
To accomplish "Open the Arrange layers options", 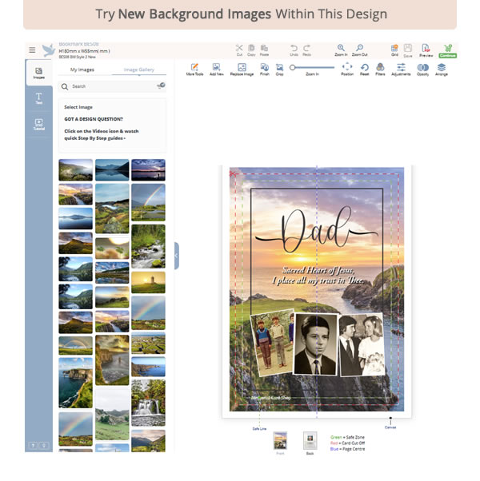I will click(442, 69).
